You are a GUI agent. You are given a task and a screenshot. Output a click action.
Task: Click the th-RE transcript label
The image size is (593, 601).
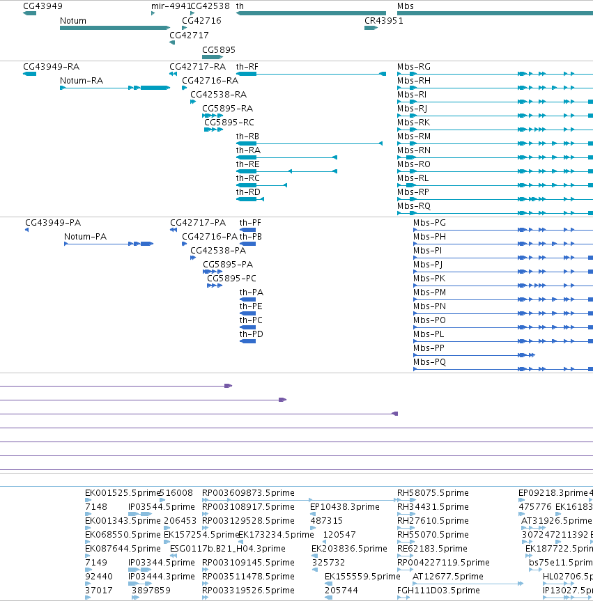pos(247,164)
